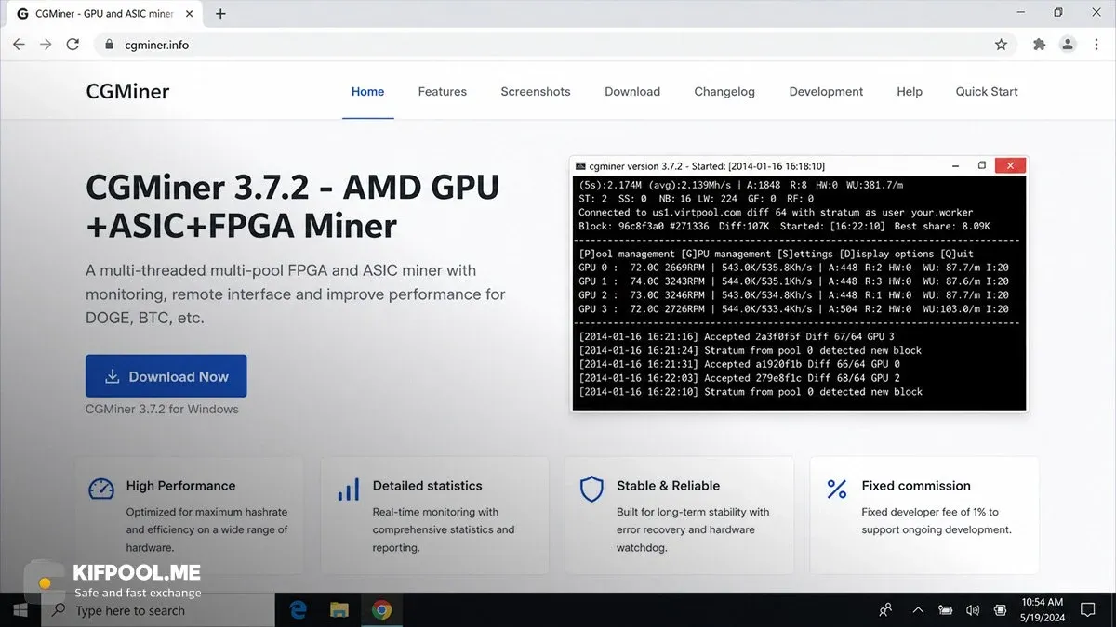This screenshot has height=627, width=1116.
Task: Click the High Performance card heading
Action: [180, 485]
